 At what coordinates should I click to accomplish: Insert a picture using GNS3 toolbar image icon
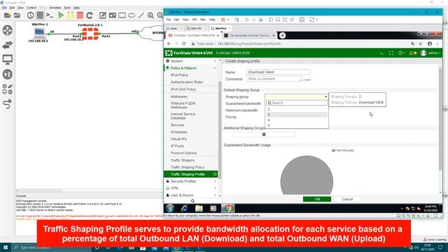pos(112,15)
